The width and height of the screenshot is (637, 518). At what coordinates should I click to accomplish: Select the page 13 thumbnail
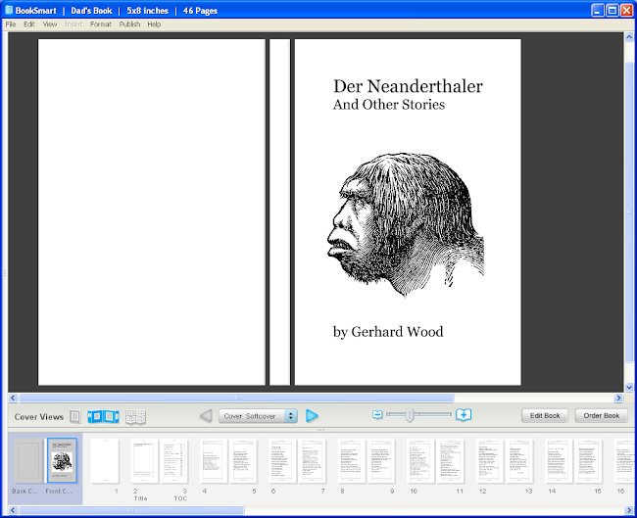click(519, 461)
